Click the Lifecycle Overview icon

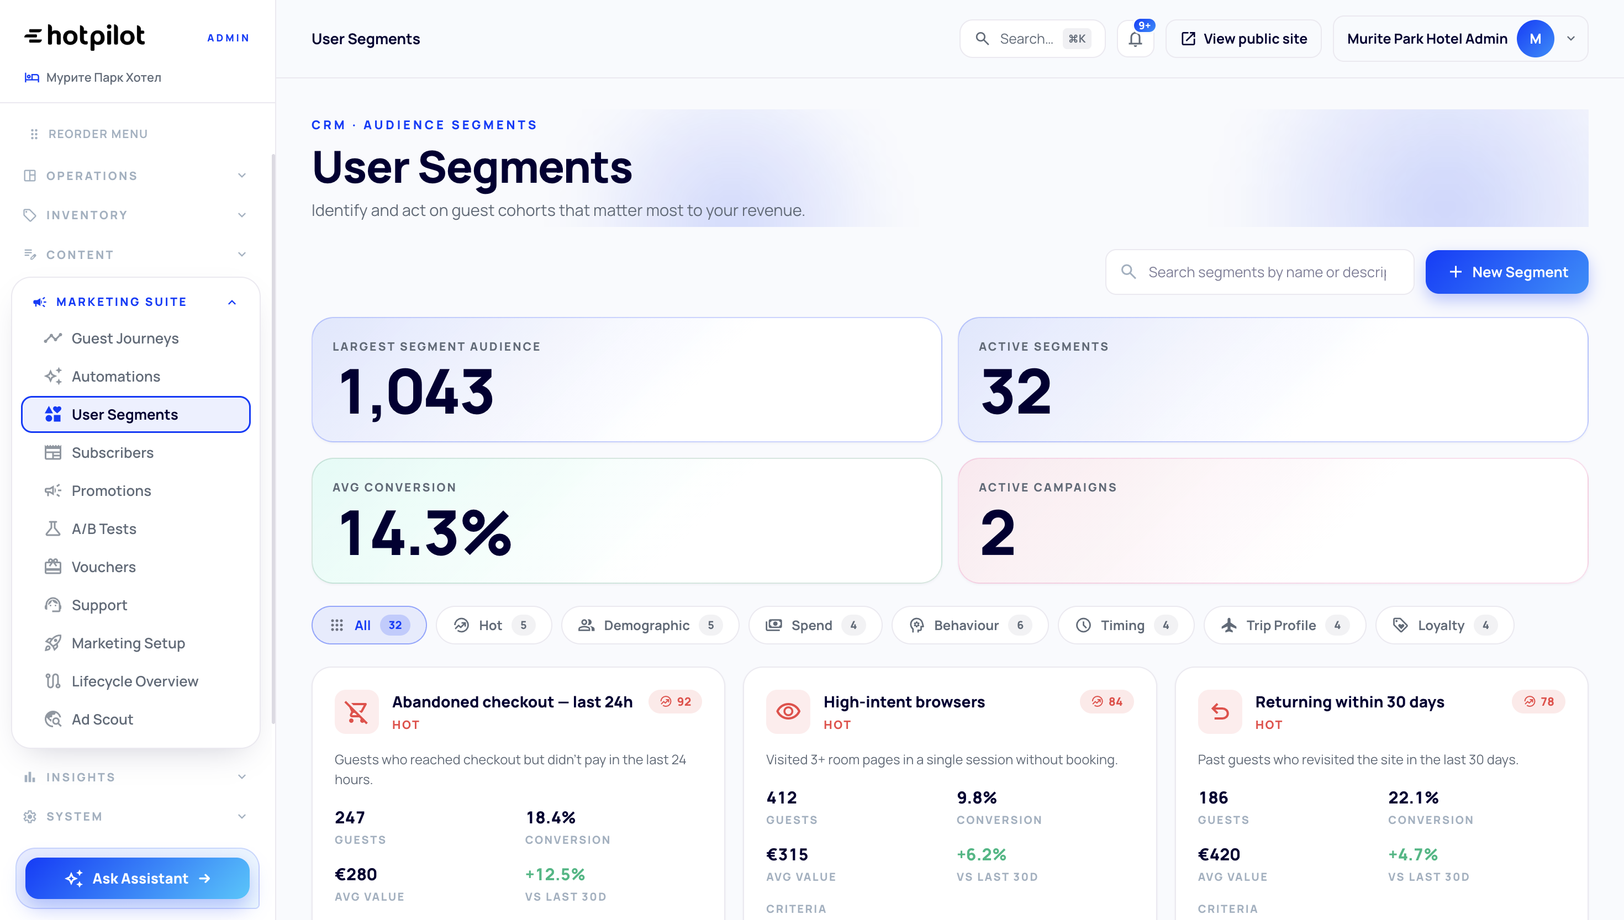[x=53, y=680]
